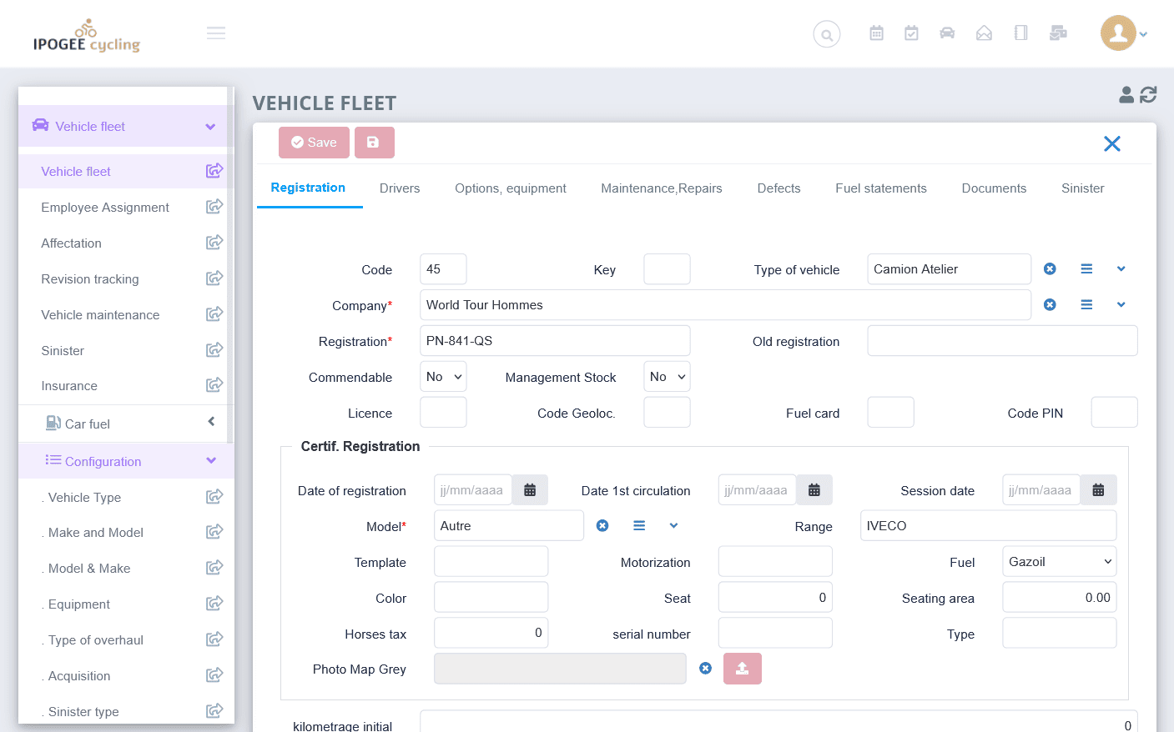Click the hamburger menu icon
Screen dimensions: 1174x732
point(216,33)
